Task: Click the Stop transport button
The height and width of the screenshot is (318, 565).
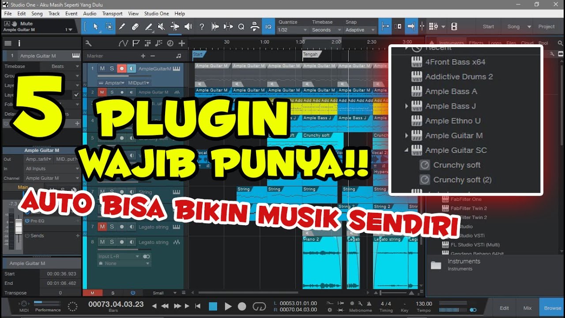Action: coord(213,306)
